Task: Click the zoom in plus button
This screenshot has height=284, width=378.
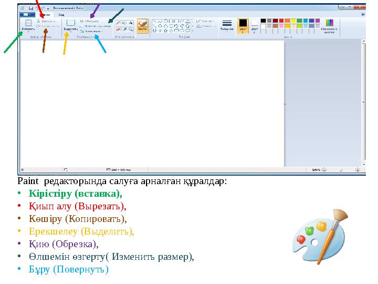Action: [x=358, y=170]
